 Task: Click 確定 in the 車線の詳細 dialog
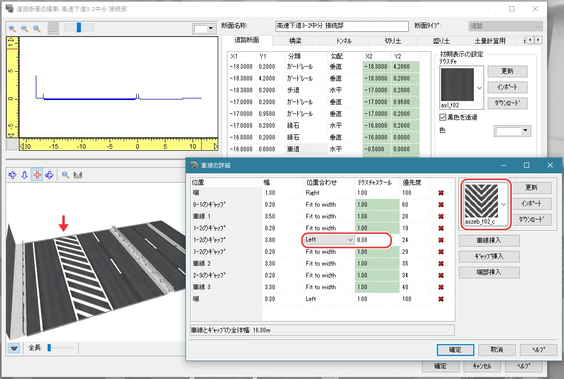point(455,350)
